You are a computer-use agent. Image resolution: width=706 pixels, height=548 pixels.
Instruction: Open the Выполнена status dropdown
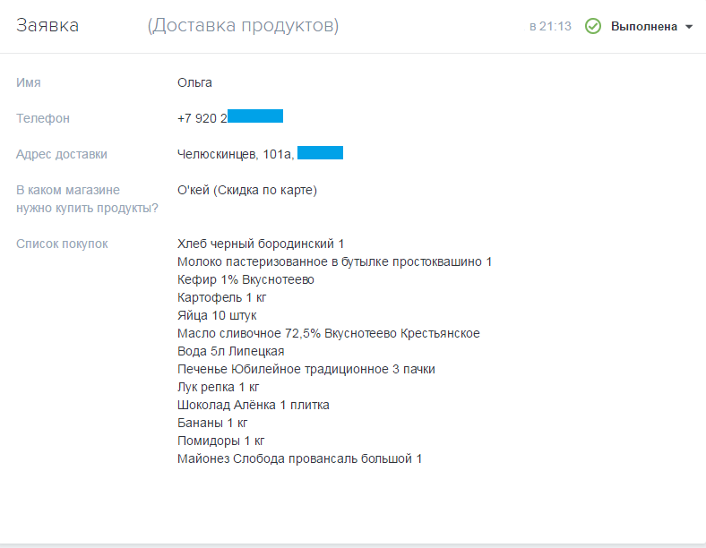click(x=643, y=27)
